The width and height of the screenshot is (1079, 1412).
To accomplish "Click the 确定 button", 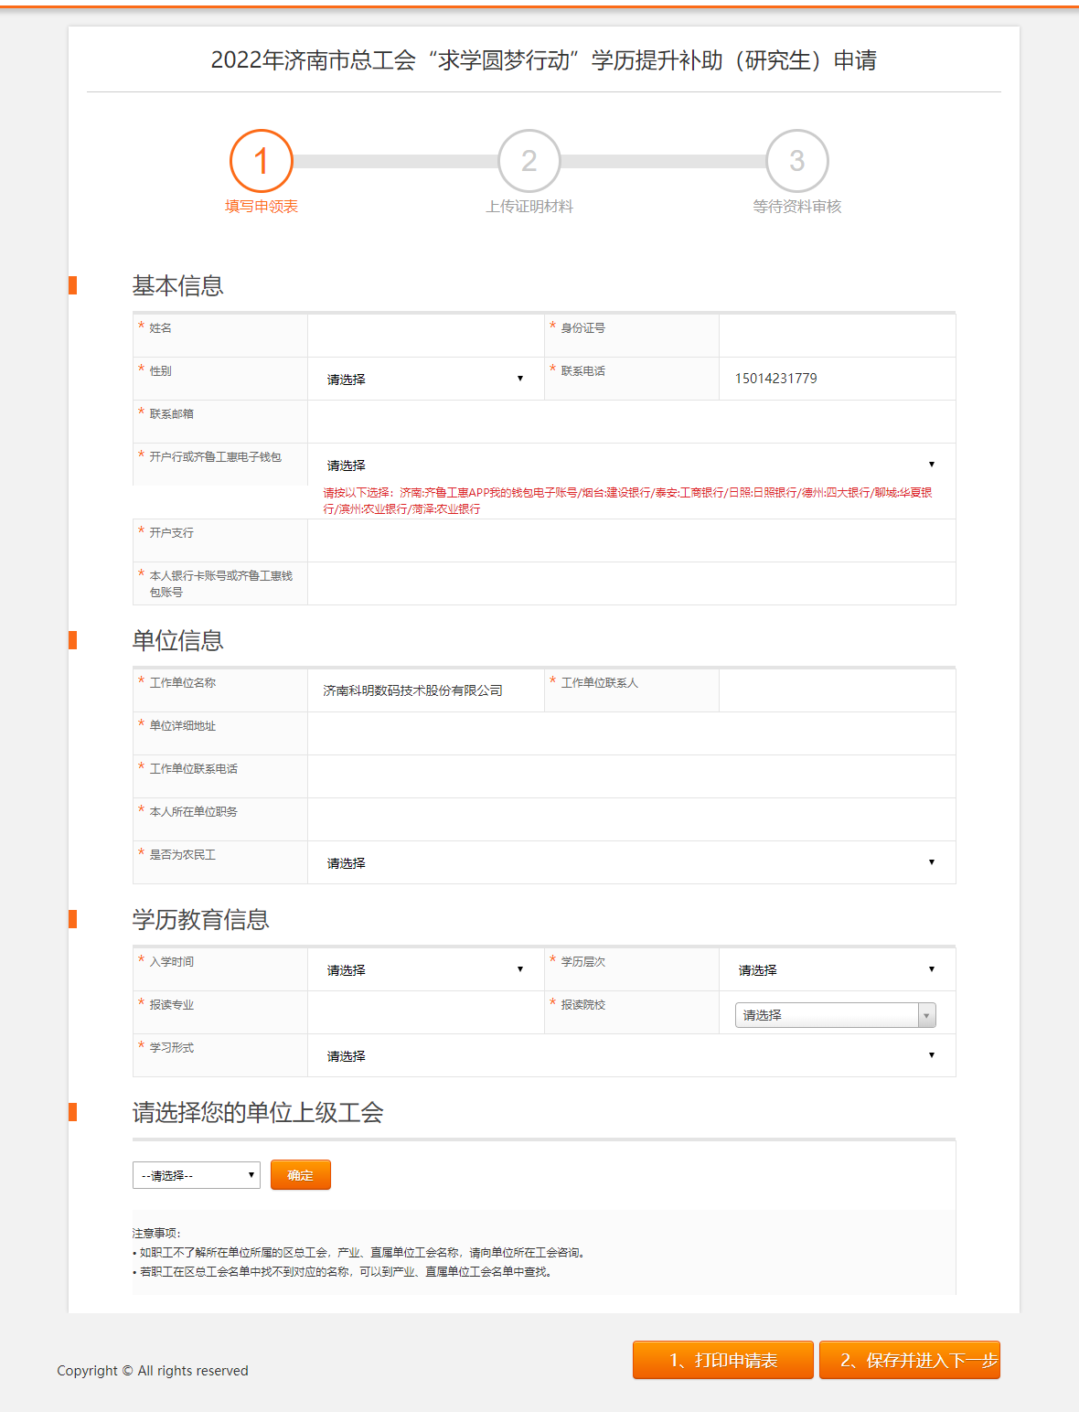I will coord(300,1174).
